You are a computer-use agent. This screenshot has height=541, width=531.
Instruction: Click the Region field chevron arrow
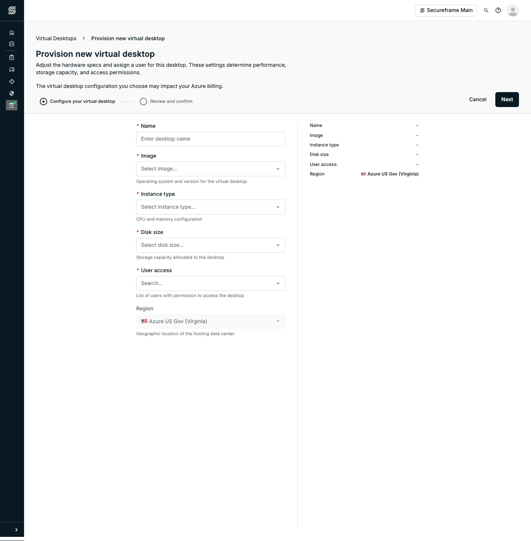pos(278,322)
